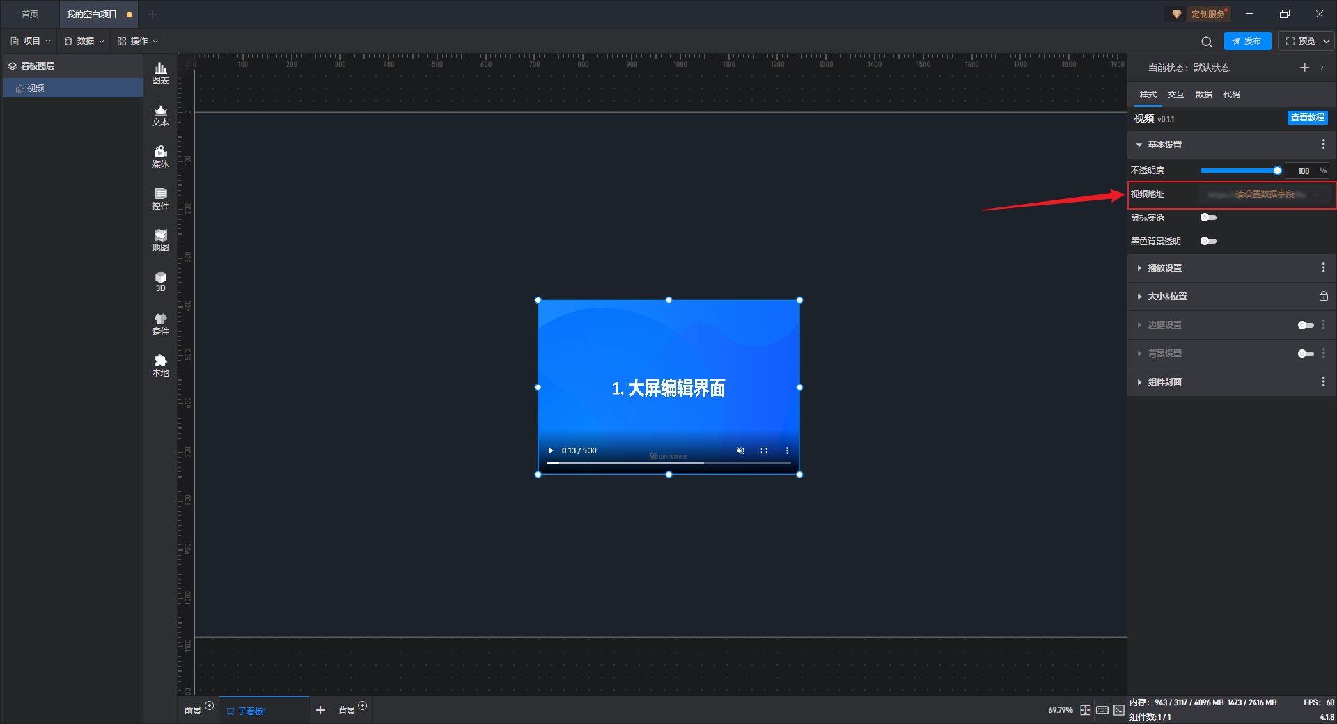Open the 图表 chart components panel
This screenshot has width=1337, height=724.
coord(160,73)
